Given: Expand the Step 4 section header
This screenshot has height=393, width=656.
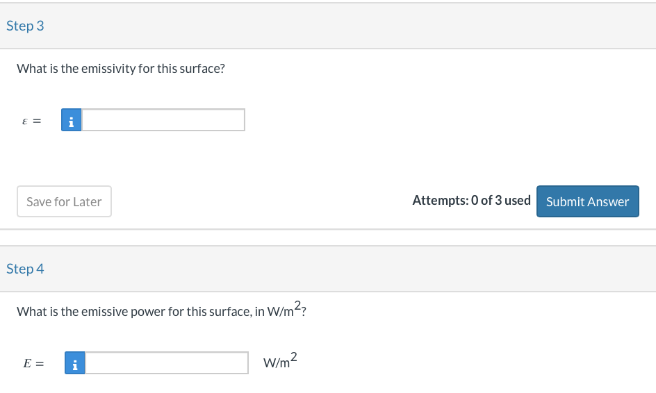Looking at the screenshot, I should (x=328, y=269).
